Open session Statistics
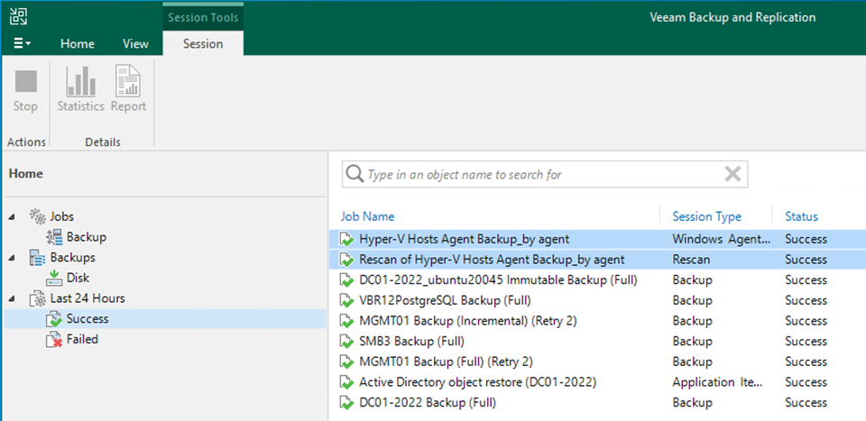 coord(80,88)
